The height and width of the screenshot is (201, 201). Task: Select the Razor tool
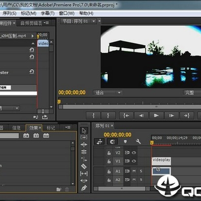[84, 166]
